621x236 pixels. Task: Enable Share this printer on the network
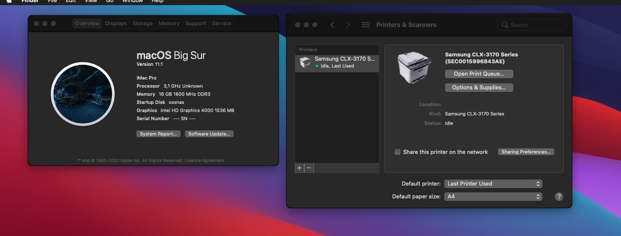[x=398, y=152]
